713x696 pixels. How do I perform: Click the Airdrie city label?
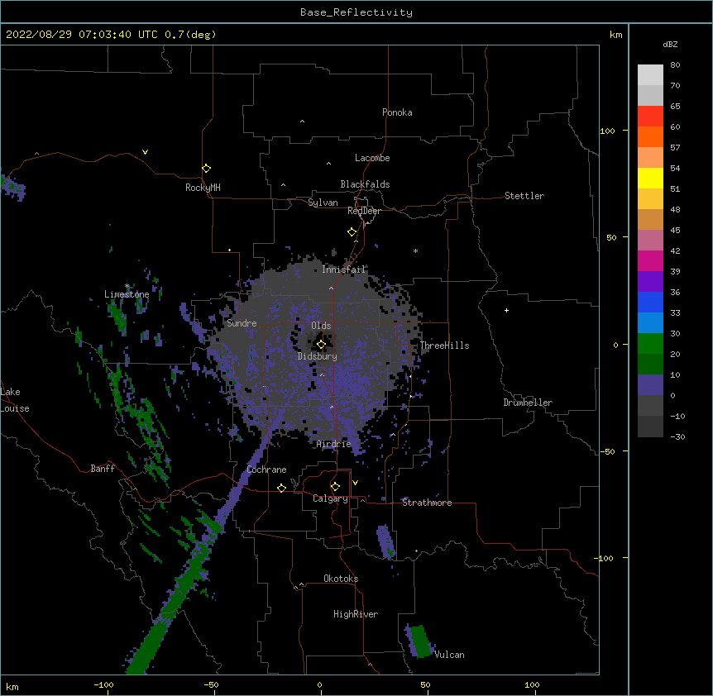pyautogui.click(x=334, y=444)
